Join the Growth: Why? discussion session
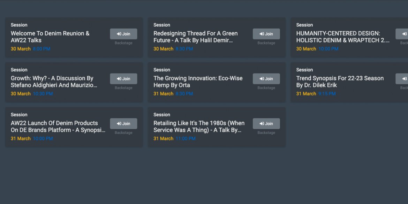 [x=123, y=78]
